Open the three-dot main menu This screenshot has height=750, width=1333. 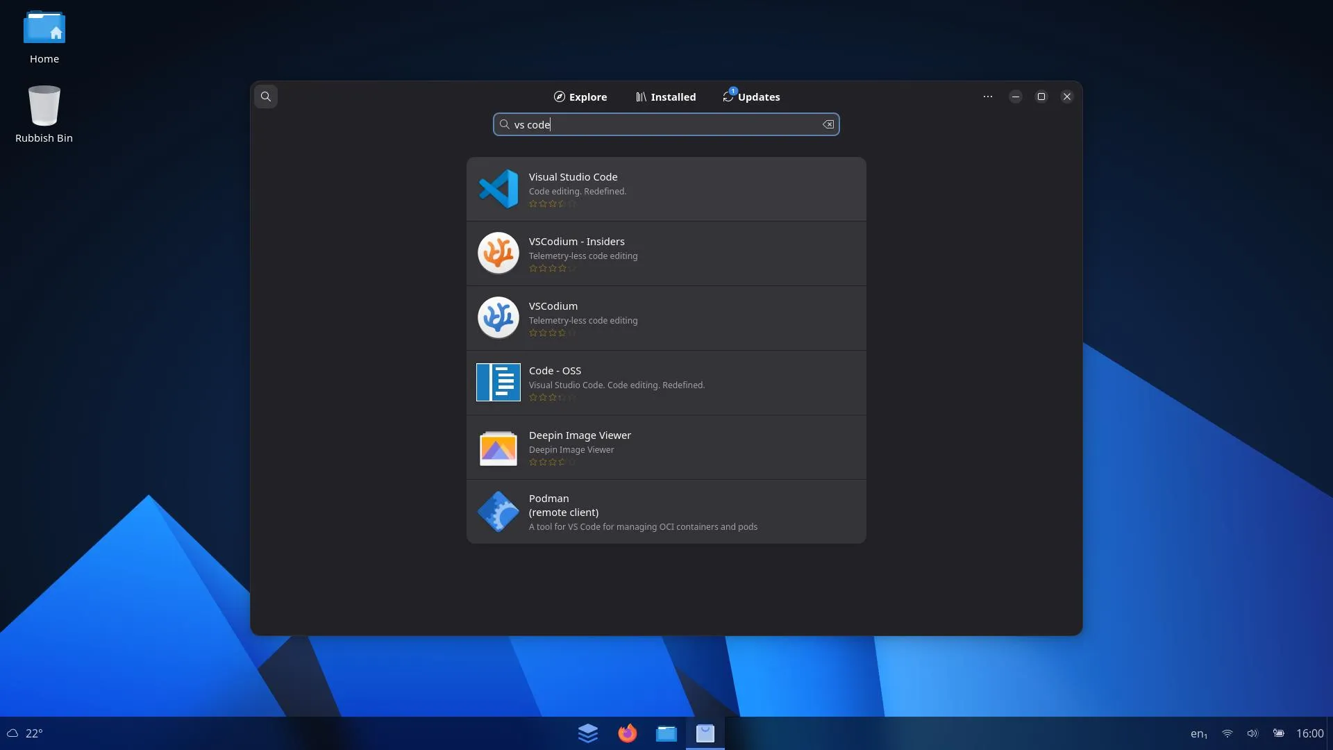tap(988, 97)
